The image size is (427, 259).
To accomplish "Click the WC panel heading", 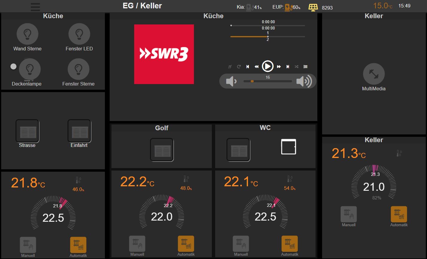I will 265,128.
